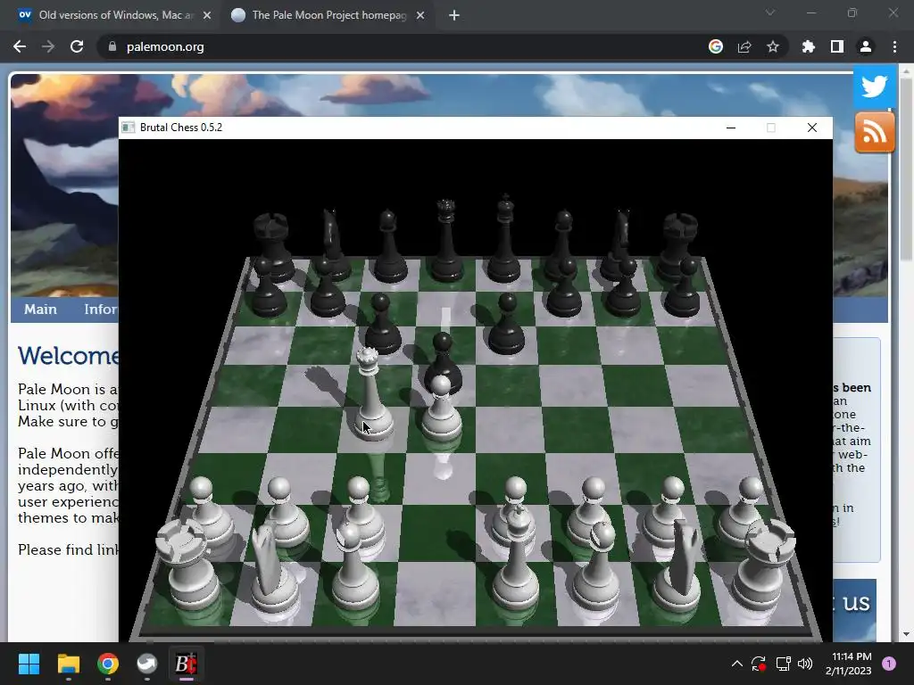Click the Chrome forward arrow
This screenshot has height=685, width=914.
[48, 46]
